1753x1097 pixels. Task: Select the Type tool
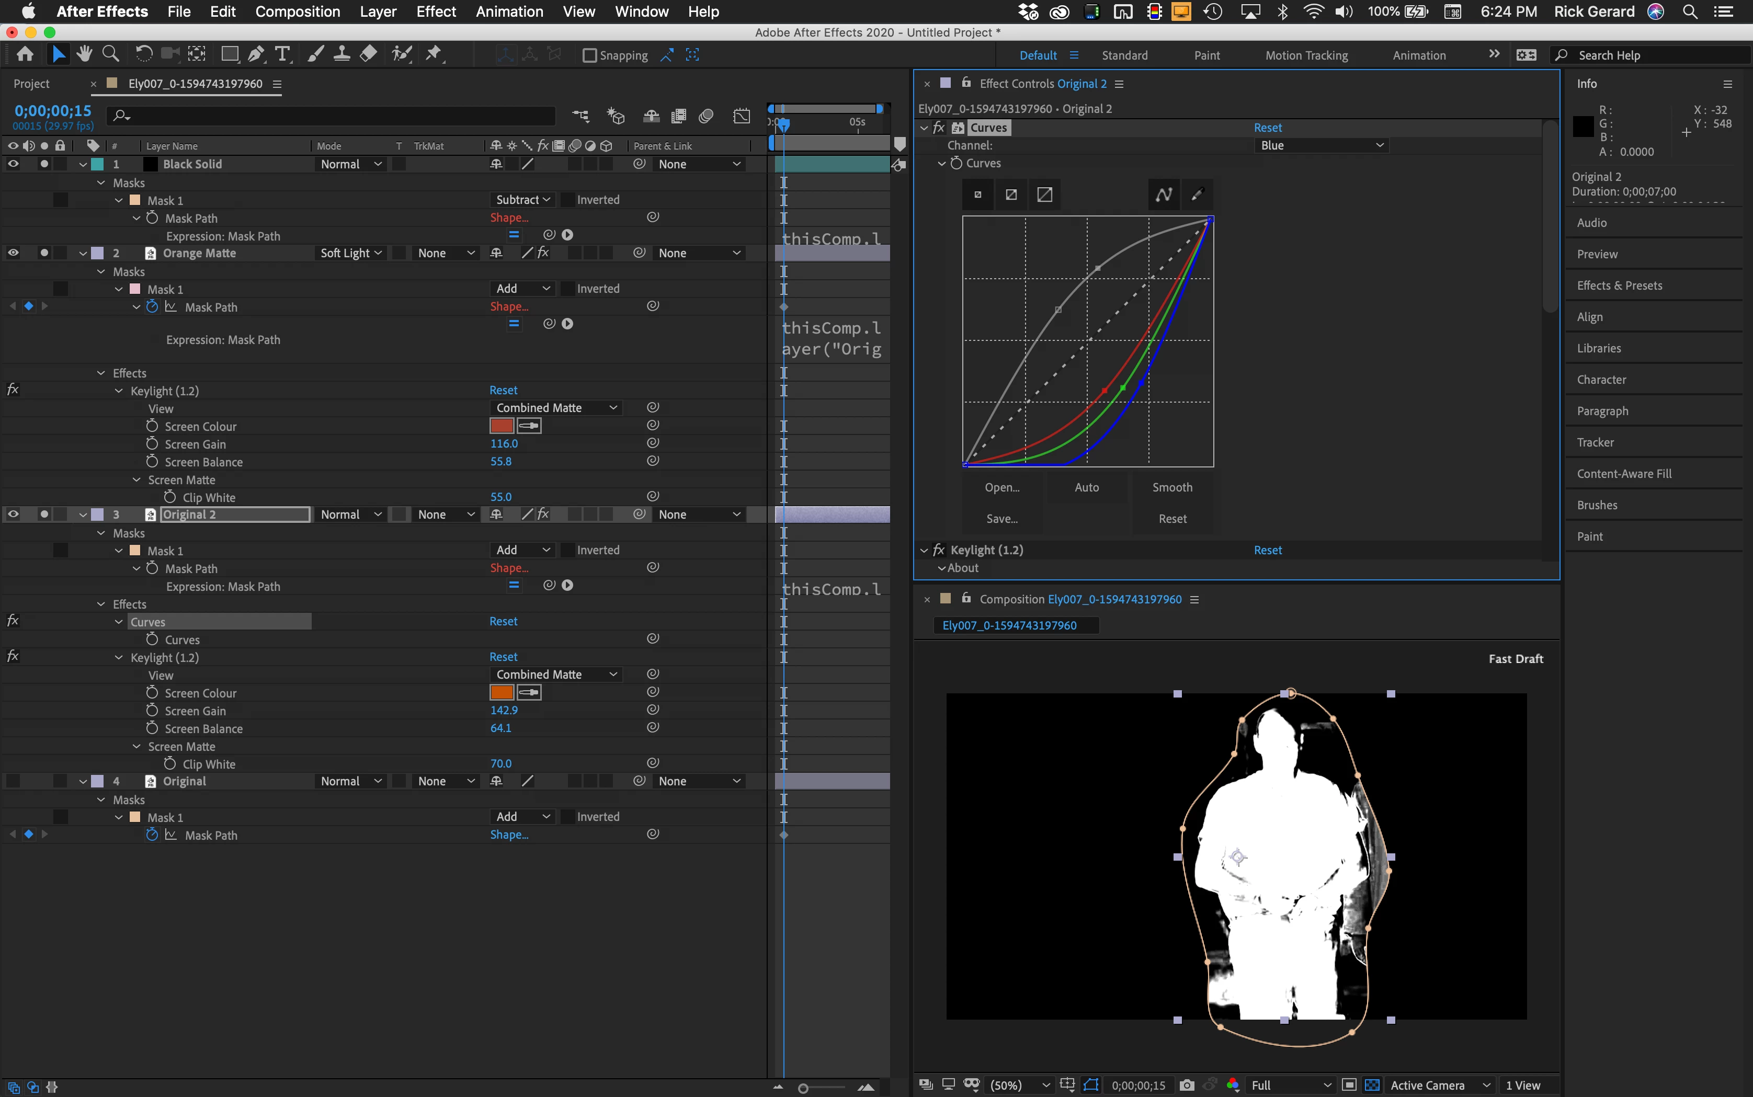(282, 54)
